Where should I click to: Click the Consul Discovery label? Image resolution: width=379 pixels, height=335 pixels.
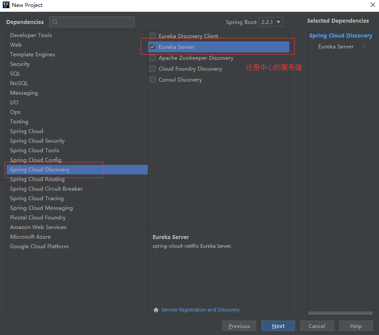coord(180,79)
